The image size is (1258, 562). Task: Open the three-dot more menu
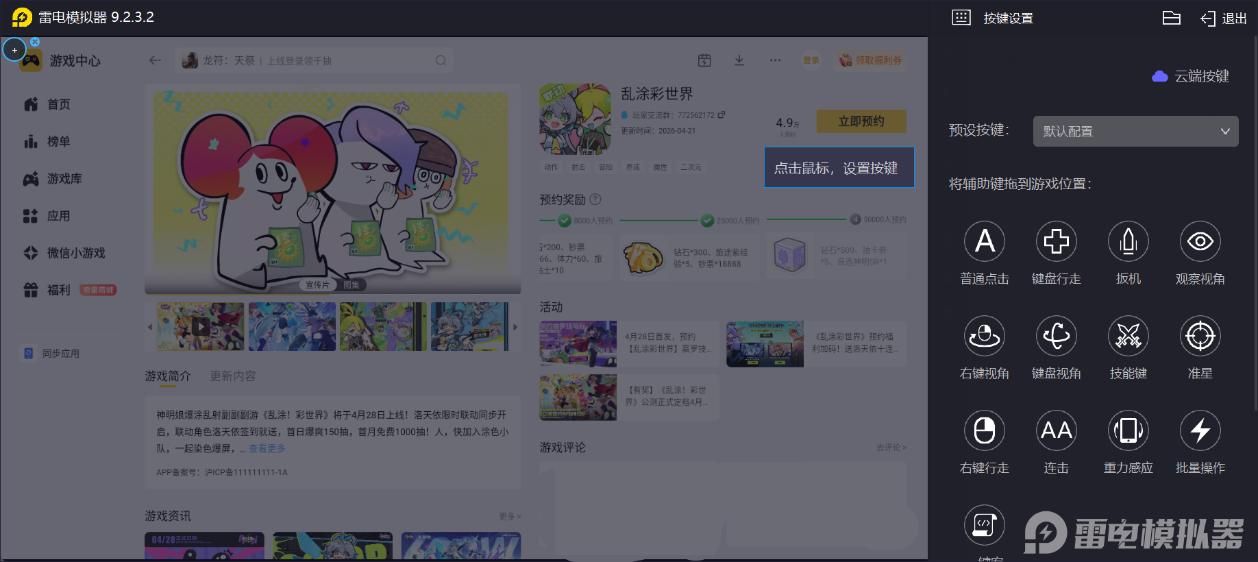pyautogui.click(x=775, y=60)
